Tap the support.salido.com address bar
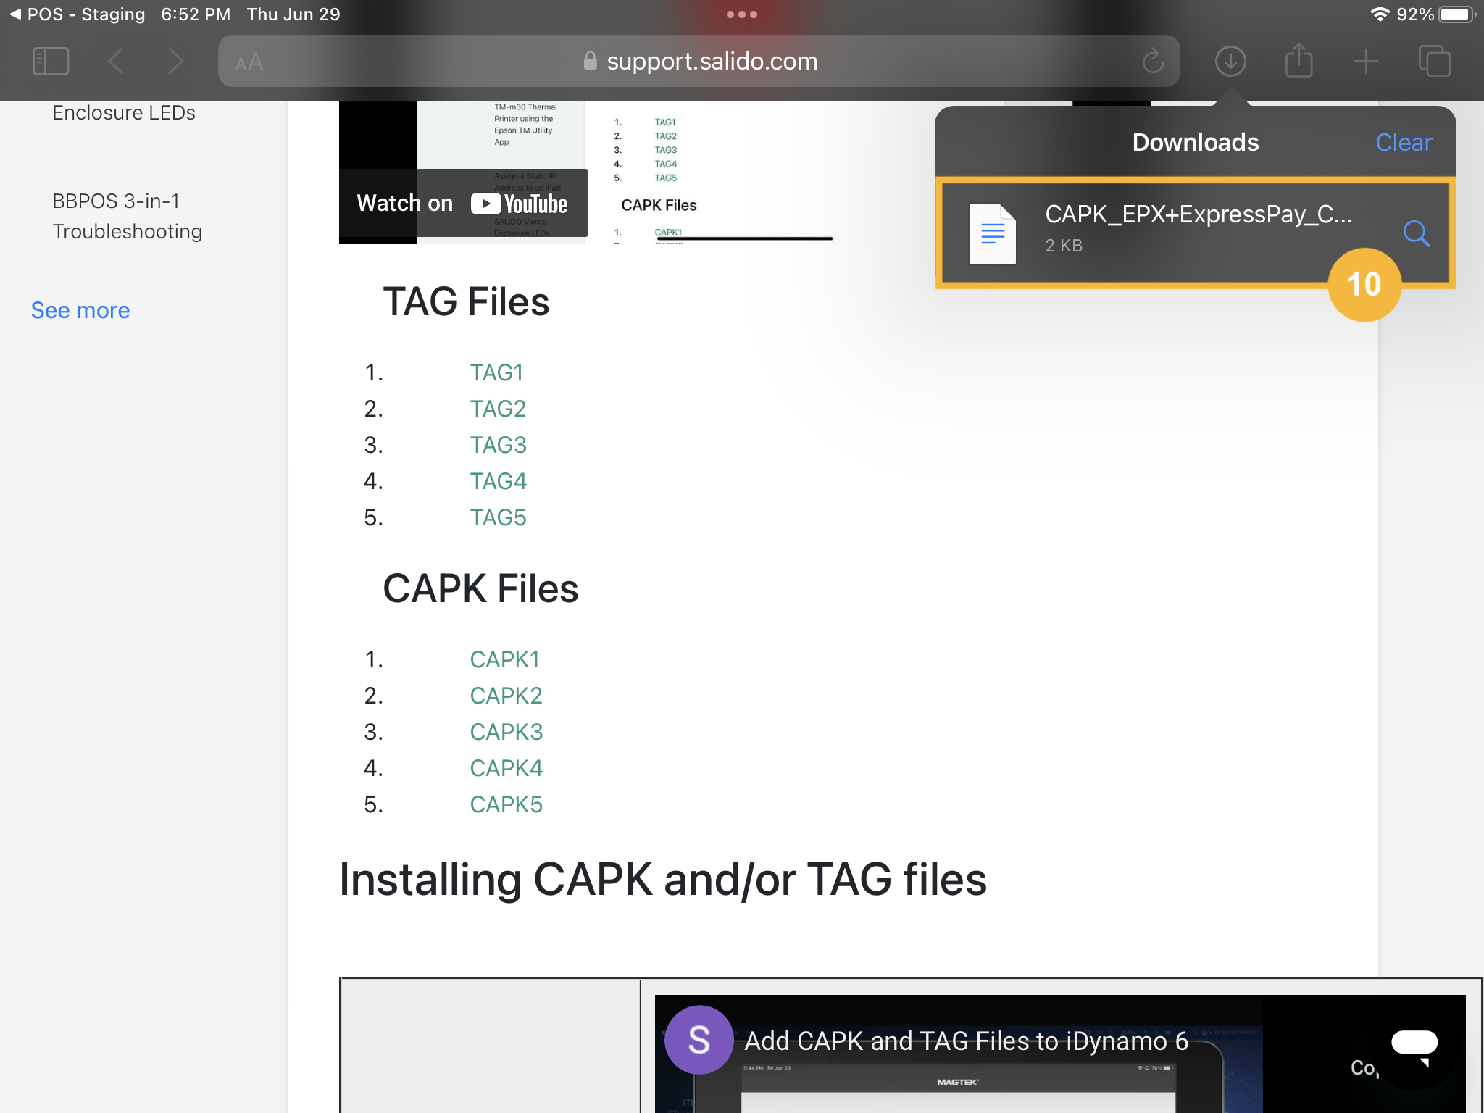 (x=699, y=61)
